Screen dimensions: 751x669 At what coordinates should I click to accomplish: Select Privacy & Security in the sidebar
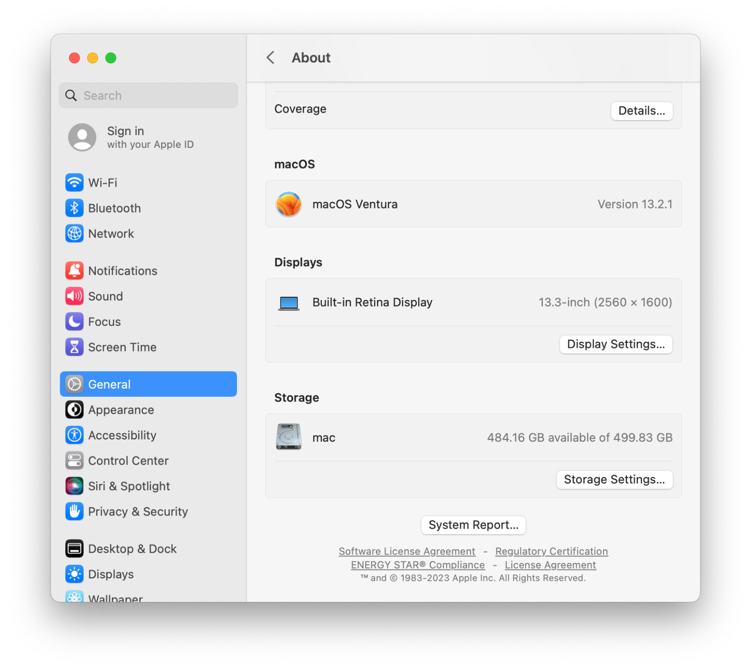pyautogui.click(x=148, y=511)
